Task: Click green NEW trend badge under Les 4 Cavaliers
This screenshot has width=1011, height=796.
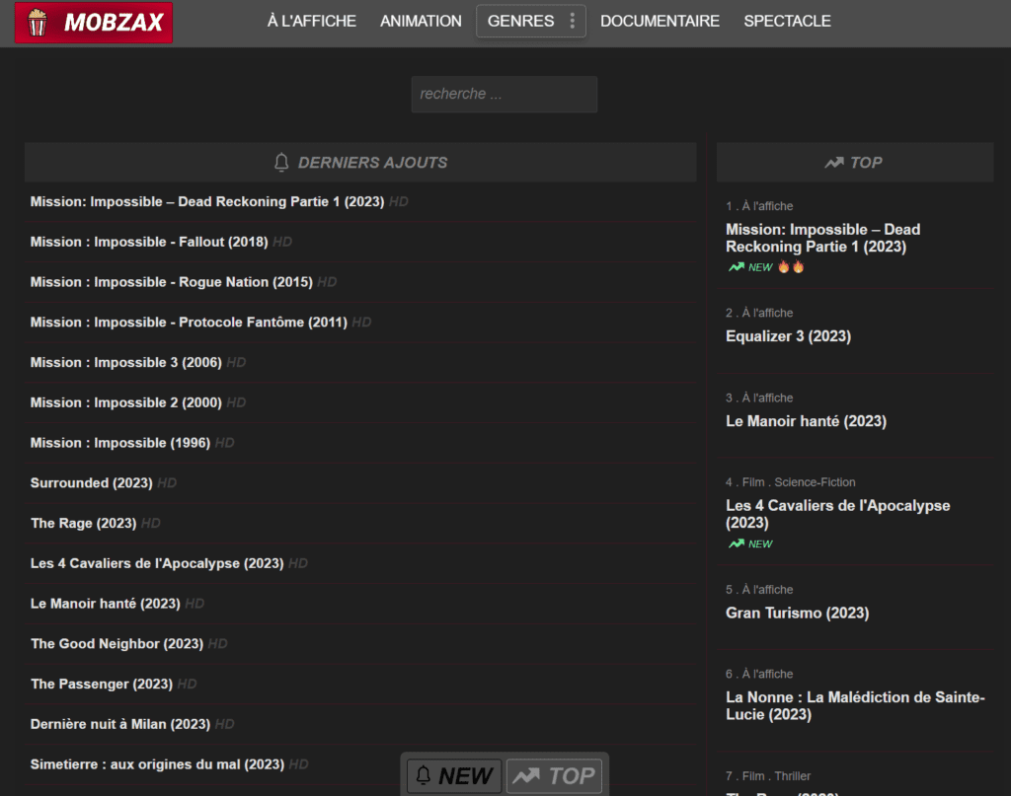Action: coord(750,543)
